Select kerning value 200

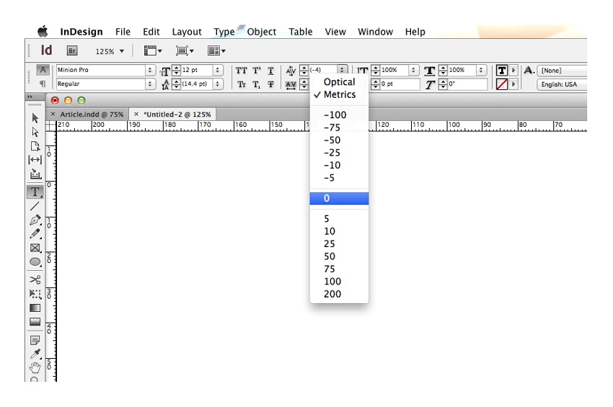(339, 294)
